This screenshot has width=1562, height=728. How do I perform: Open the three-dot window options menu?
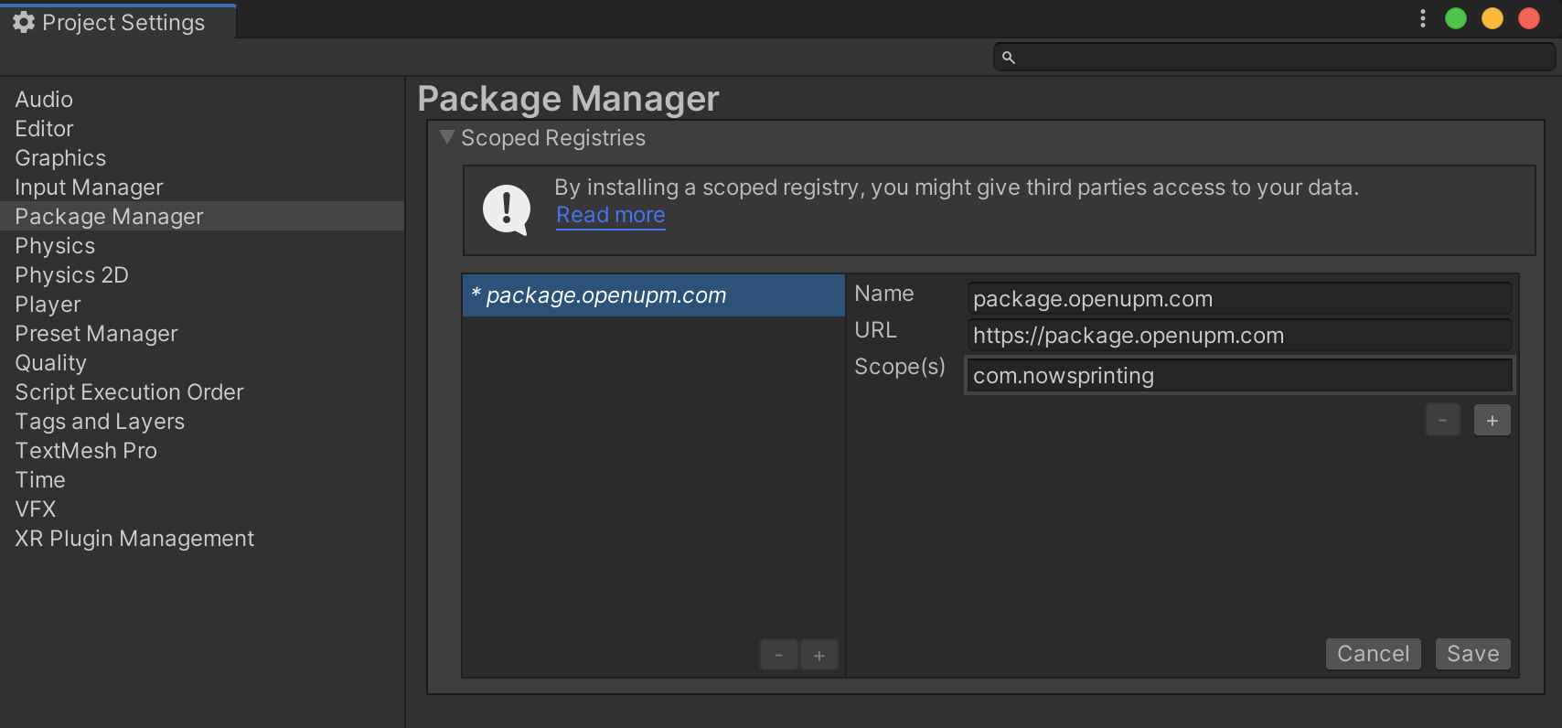tap(1423, 19)
